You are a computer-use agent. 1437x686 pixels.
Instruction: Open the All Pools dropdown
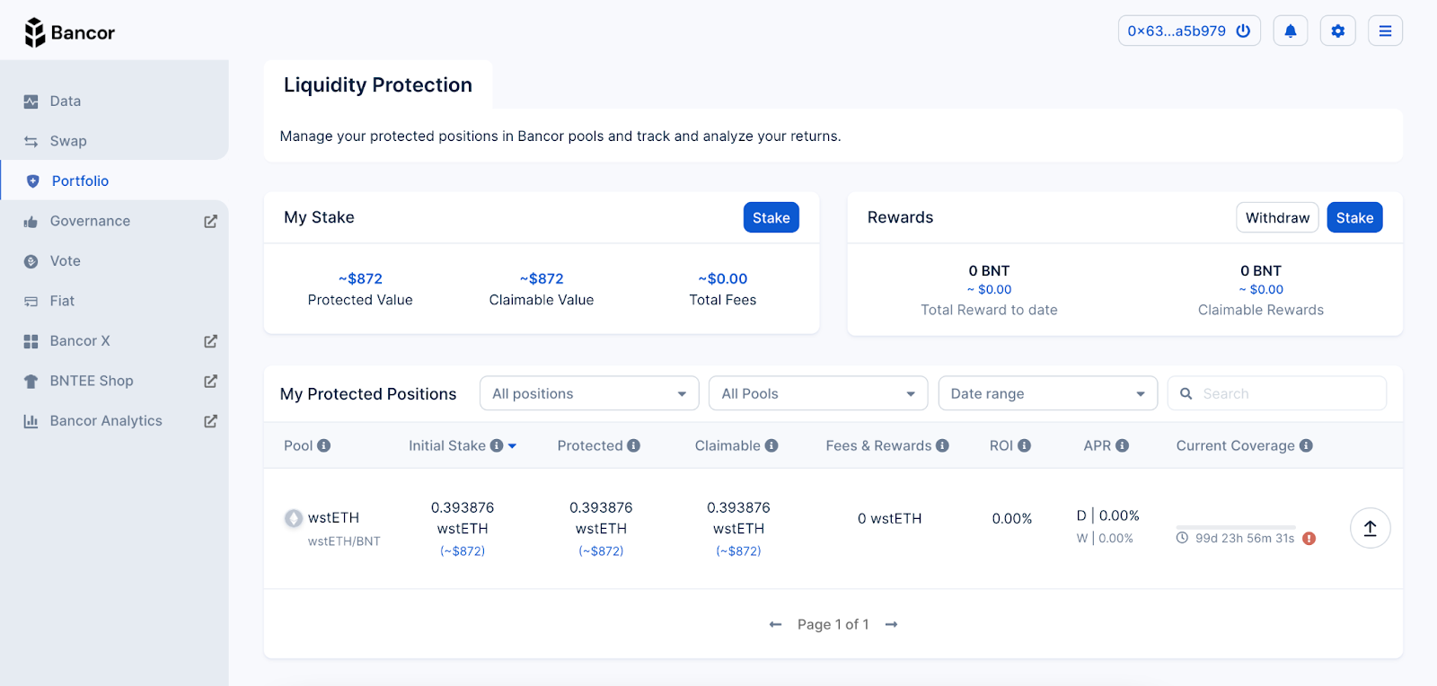click(x=818, y=393)
